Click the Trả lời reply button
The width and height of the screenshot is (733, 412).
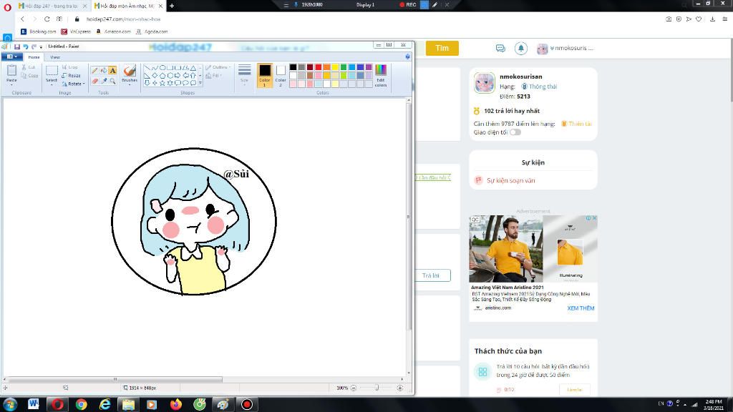[432, 275]
